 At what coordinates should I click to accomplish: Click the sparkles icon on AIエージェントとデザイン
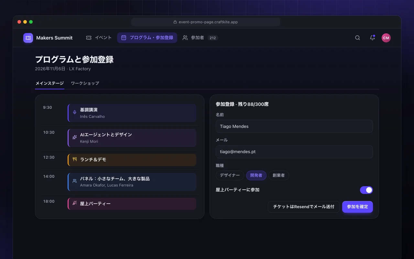[75, 137]
